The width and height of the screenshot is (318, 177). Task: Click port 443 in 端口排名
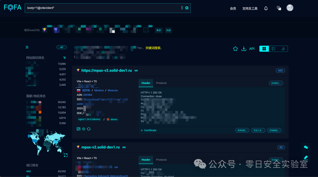pos(28,171)
